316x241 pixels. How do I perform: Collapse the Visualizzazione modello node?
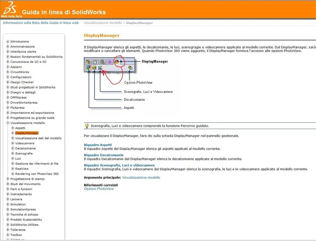(x=8, y=123)
